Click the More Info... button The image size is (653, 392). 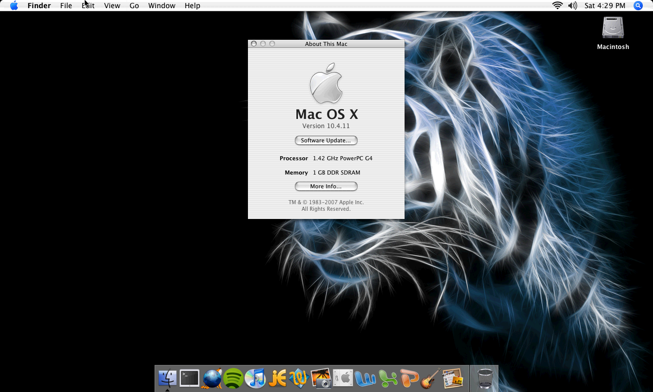tap(326, 186)
